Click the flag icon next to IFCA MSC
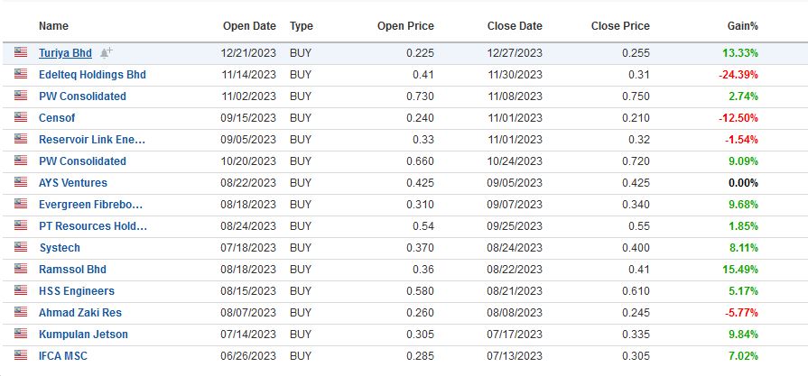Screen dimensions: 808x376 tap(21, 354)
